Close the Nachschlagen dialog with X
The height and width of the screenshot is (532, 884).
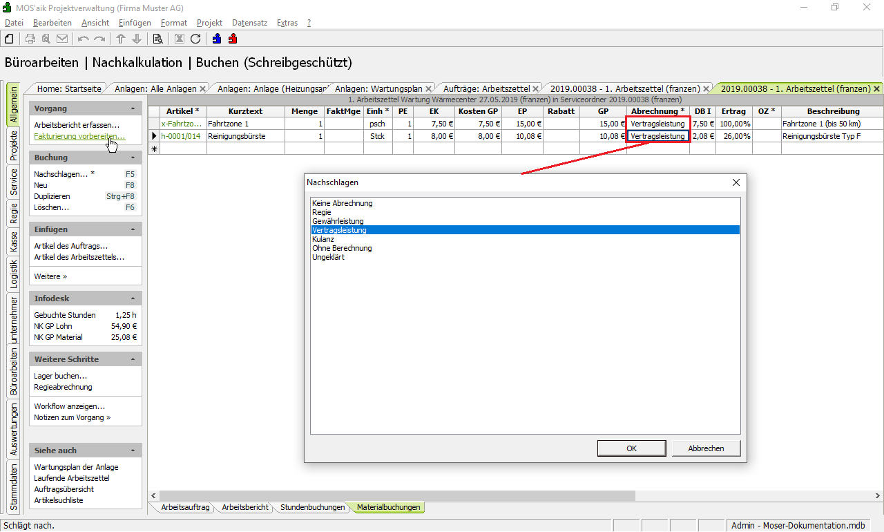click(736, 182)
